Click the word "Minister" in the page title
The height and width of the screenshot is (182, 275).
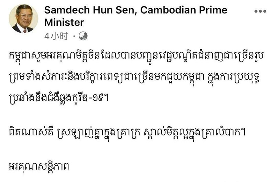click(x=64, y=23)
